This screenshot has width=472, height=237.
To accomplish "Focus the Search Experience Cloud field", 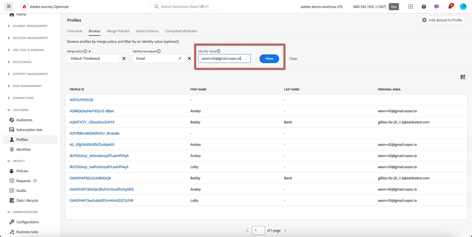I will [185, 7].
